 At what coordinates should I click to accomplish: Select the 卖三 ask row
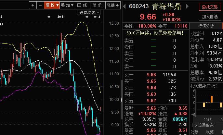click(x=156, y=54)
